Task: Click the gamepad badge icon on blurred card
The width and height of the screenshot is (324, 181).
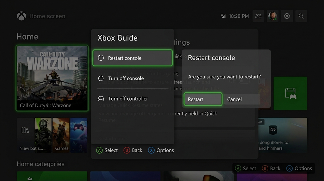Action: [273, 130]
